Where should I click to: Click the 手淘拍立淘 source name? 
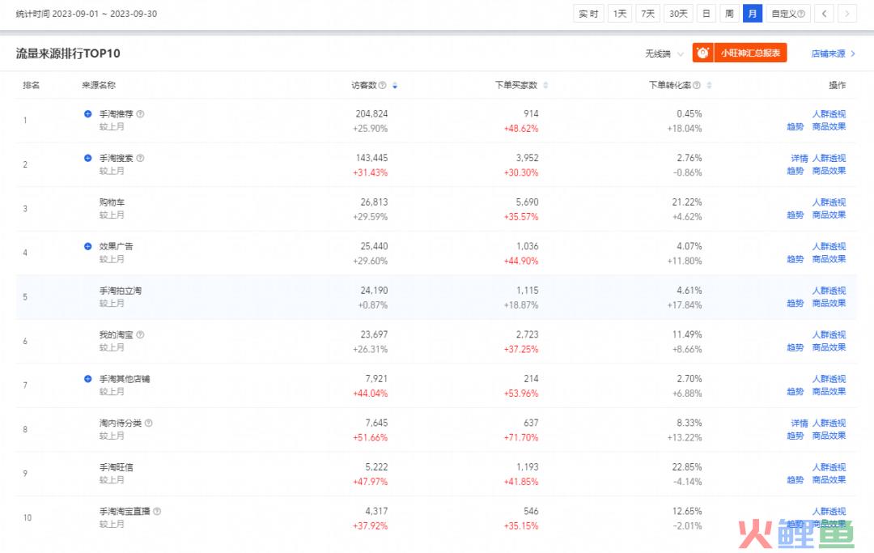tap(121, 291)
